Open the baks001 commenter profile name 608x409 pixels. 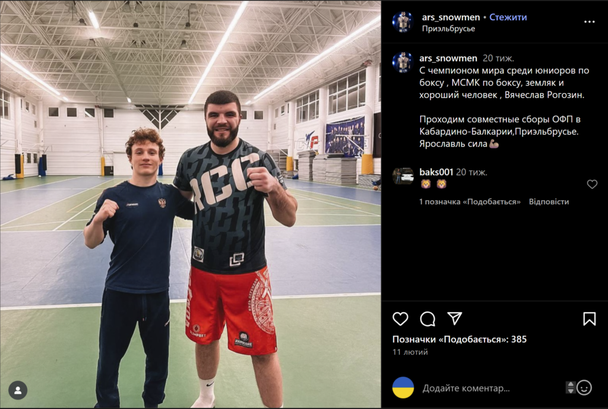[x=436, y=172]
